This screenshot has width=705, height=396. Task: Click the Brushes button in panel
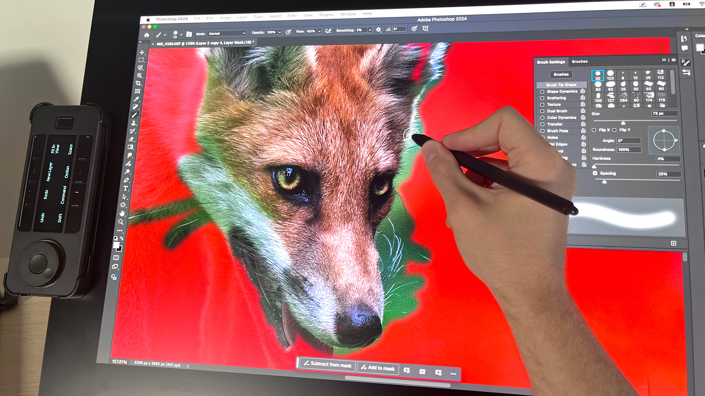[561, 75]
